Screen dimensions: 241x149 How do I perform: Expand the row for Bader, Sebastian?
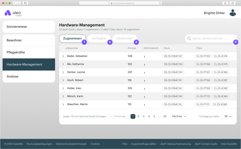tap(63, 56)
